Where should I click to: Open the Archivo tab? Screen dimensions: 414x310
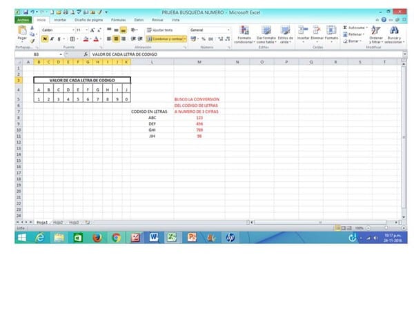[x=23, y=20]
